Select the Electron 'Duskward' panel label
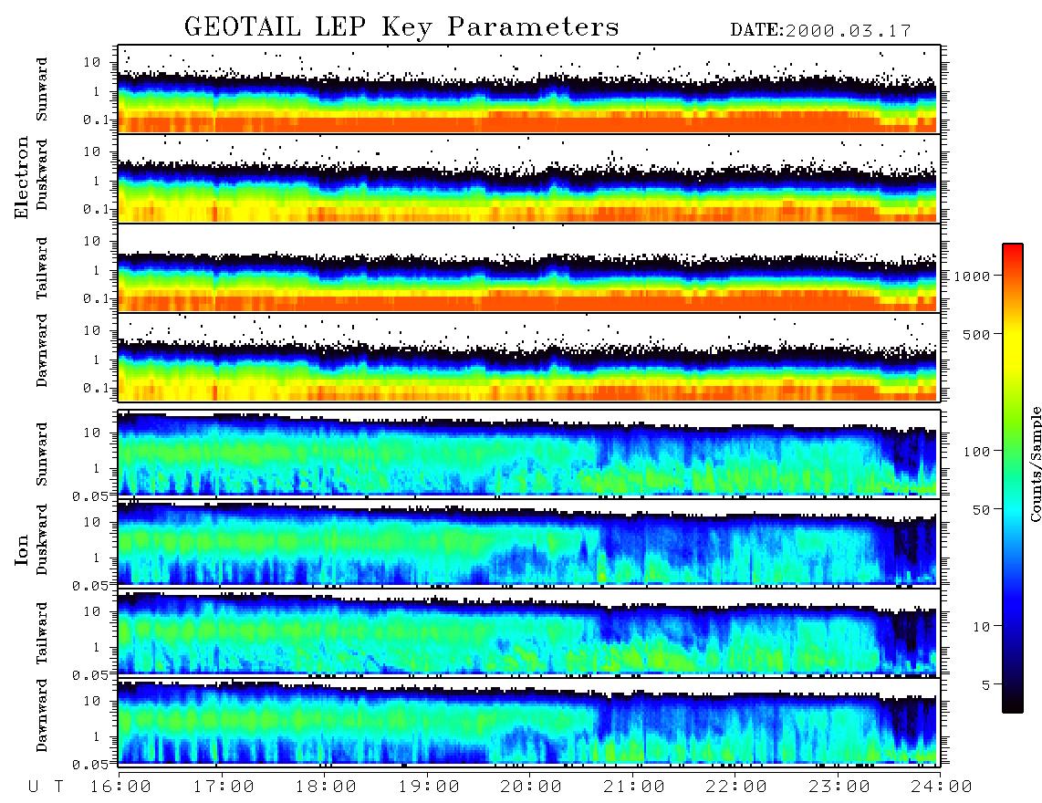The image size is (1042, 803). (42, 174)
